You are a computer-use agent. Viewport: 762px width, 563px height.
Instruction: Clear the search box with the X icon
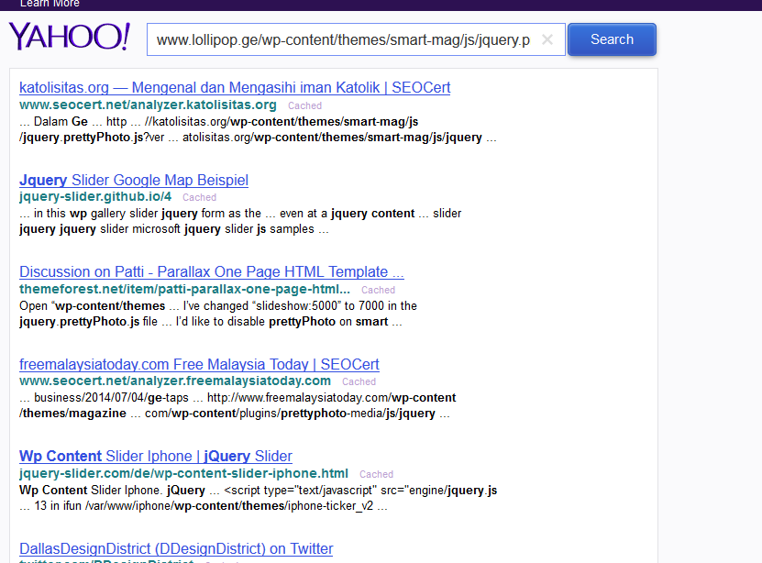pyautogui.click(x=547, y=39)
